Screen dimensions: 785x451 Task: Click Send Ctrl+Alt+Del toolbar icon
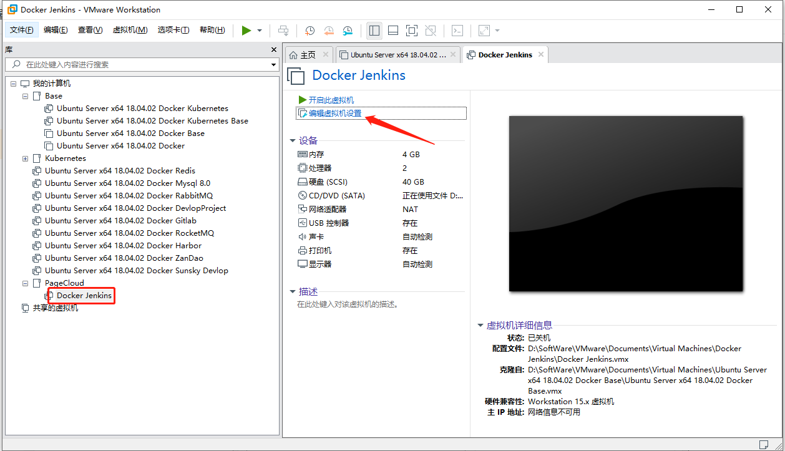point(283,30)
